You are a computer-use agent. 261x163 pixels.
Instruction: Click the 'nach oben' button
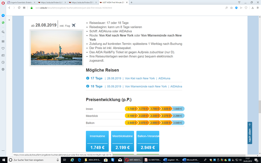coord(250,133)
